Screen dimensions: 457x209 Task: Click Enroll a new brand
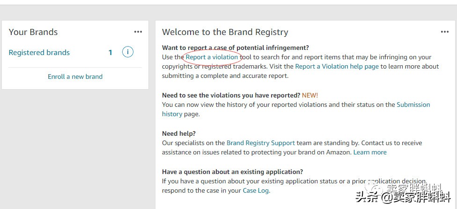click(75, 77)
